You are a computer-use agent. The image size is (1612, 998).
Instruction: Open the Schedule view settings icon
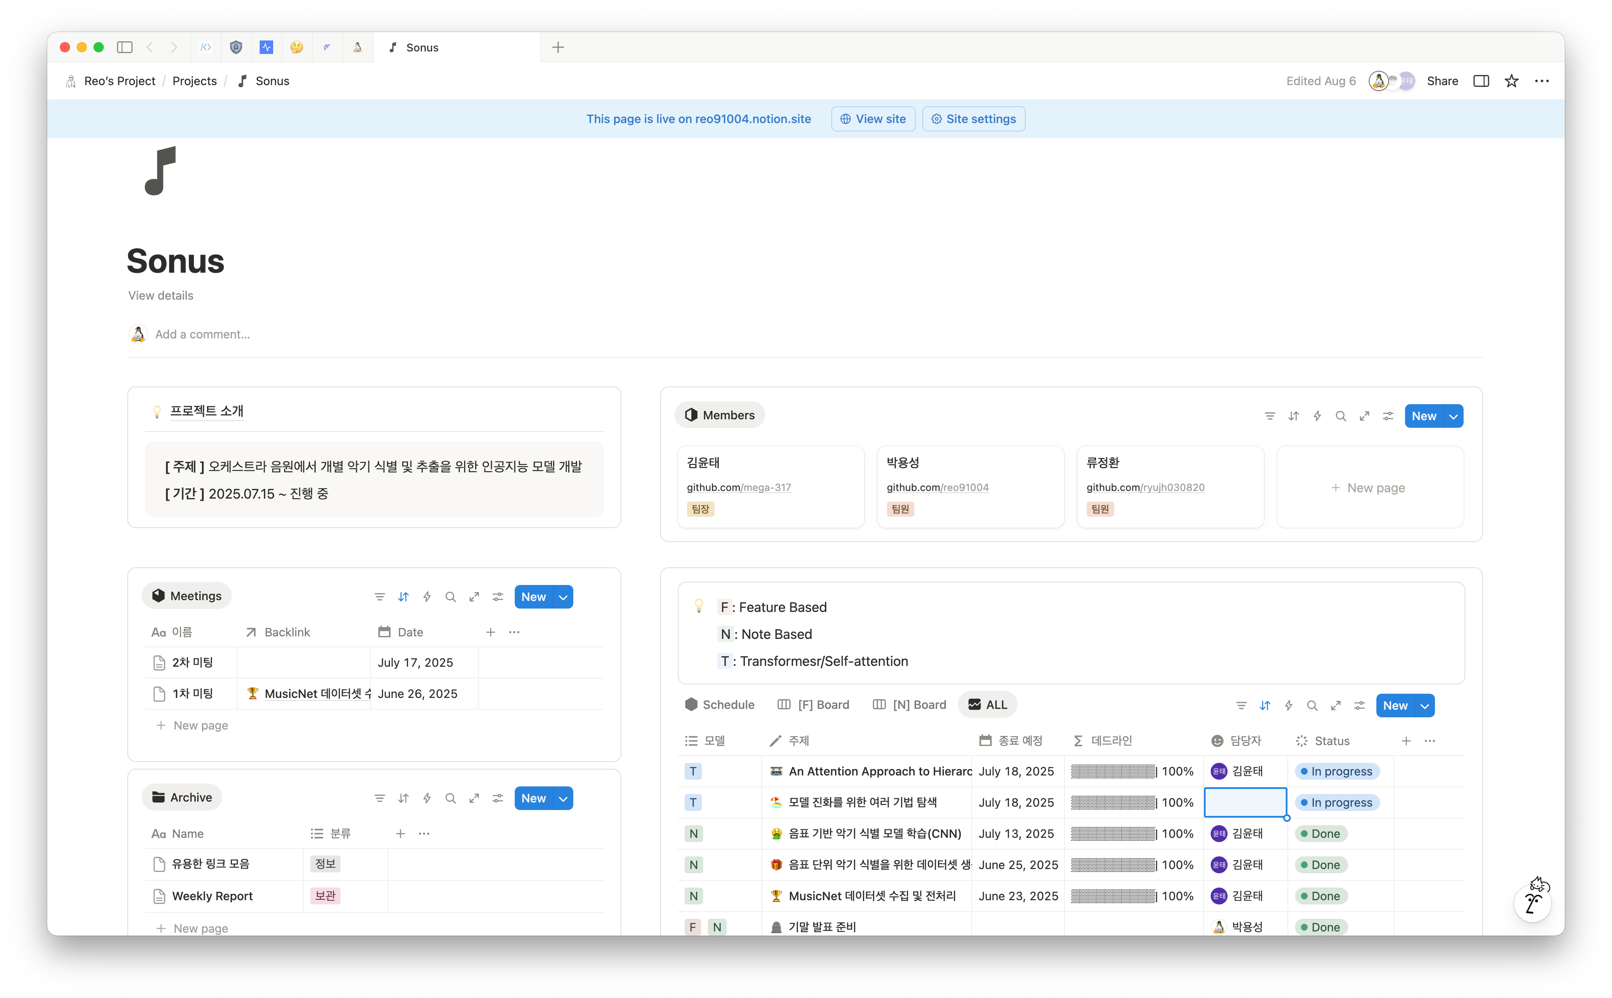[x=1359, y=706]
